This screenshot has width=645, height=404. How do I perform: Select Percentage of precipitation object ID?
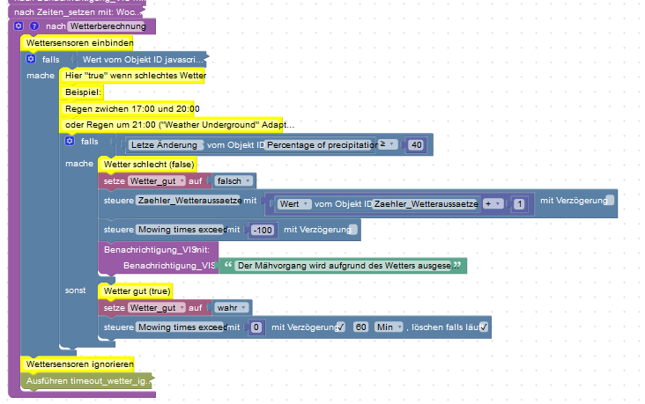[321, 145]
